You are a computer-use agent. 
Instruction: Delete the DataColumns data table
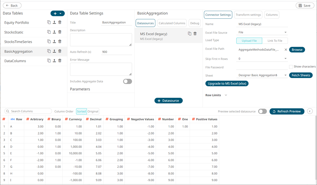[x=60, y=61]
